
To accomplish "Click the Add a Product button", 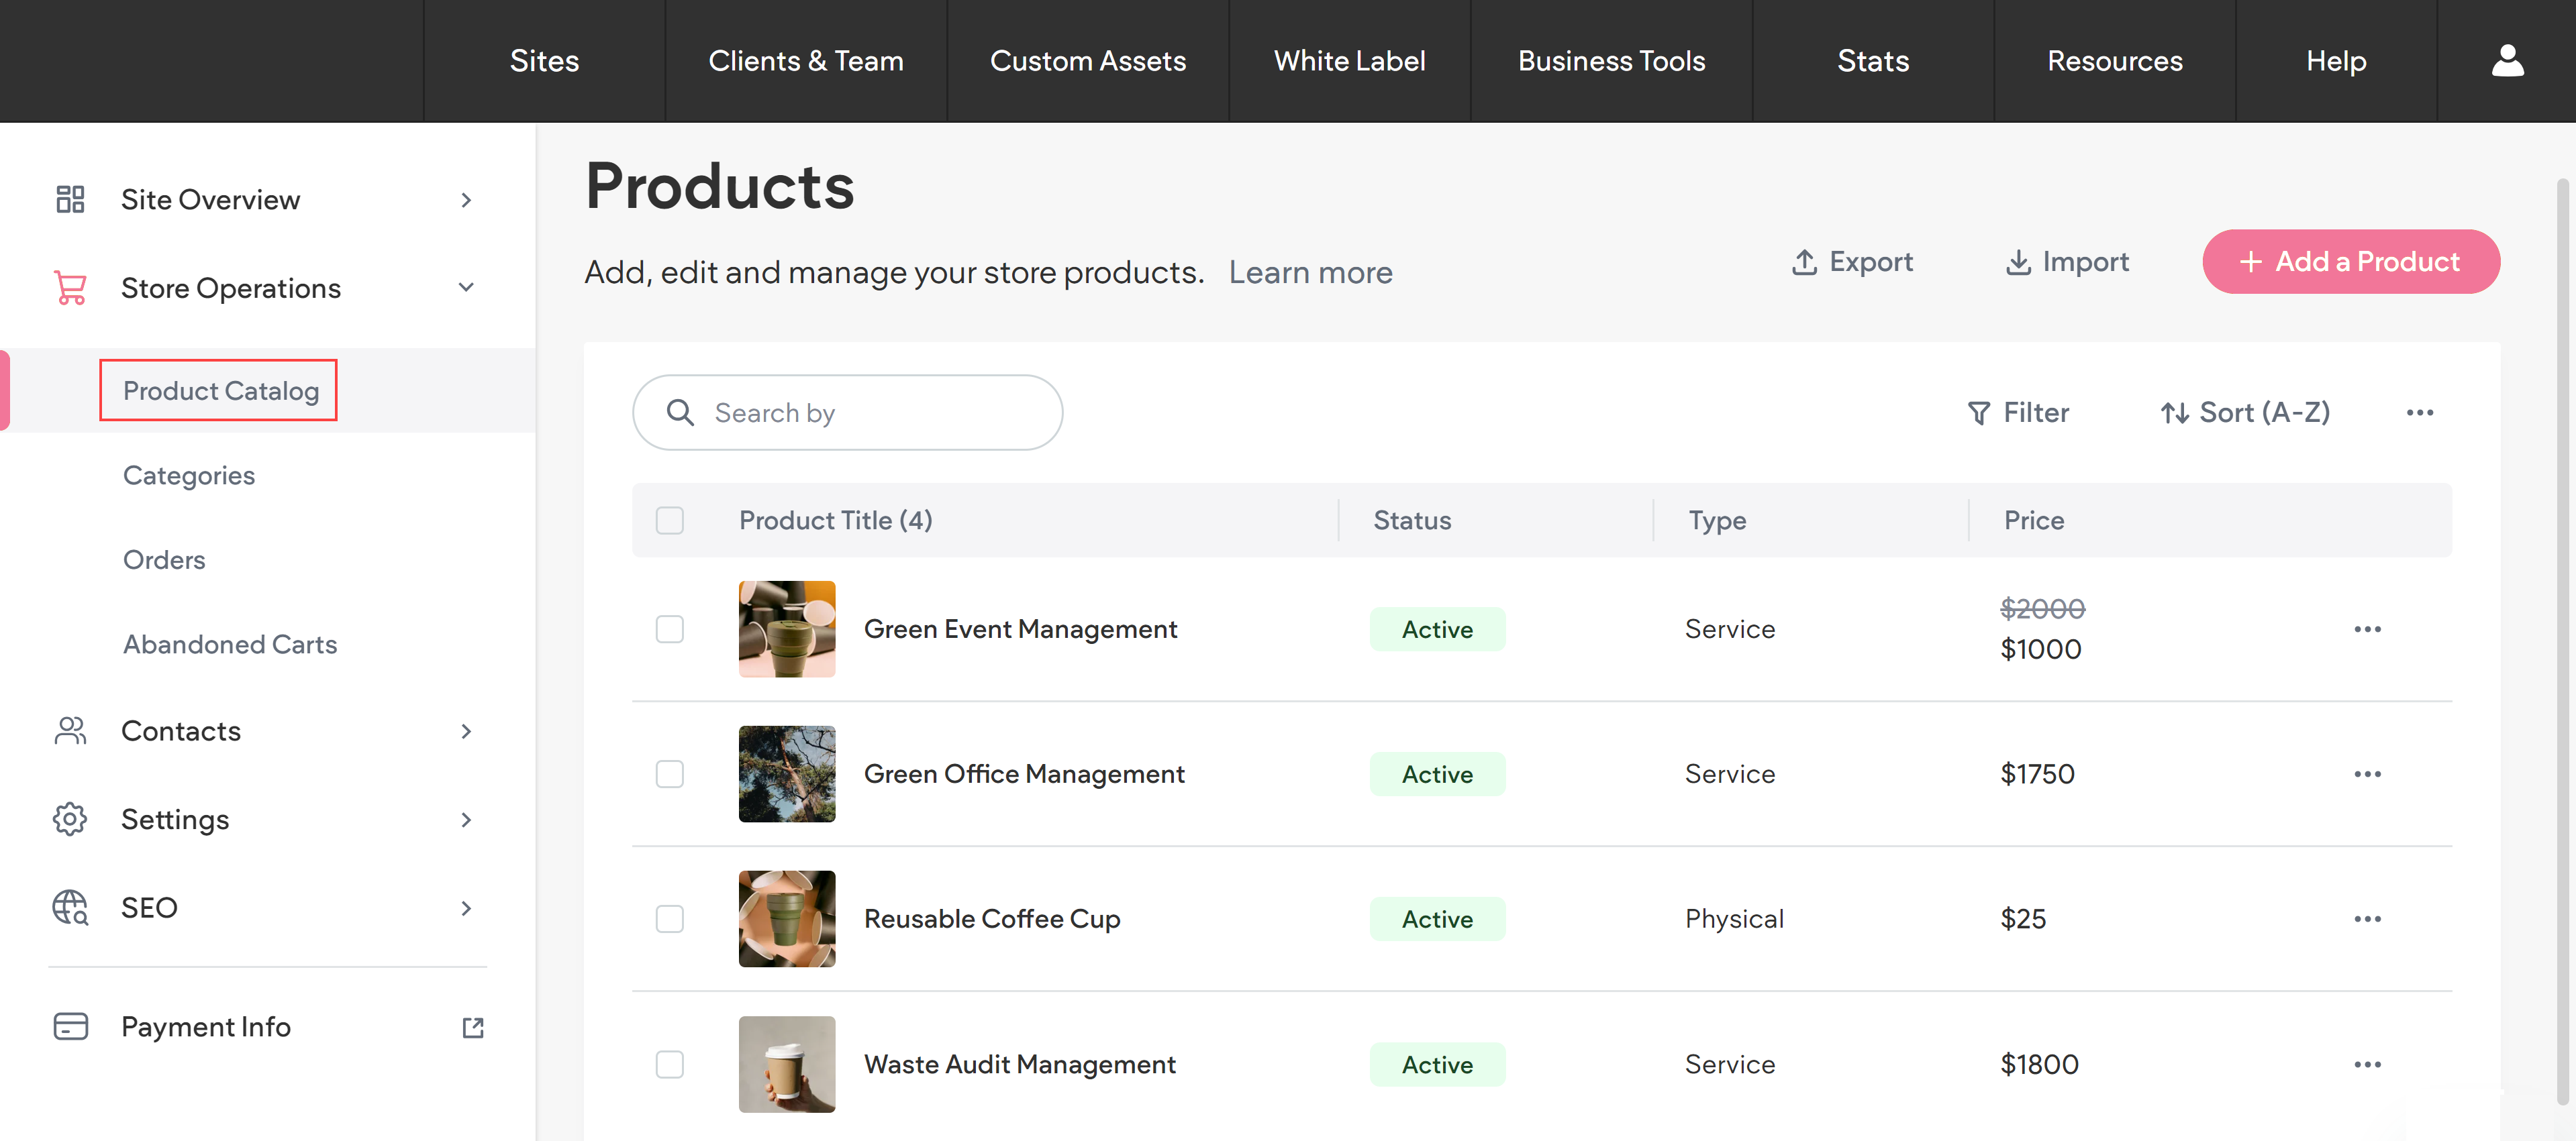I will click(2351, 261).
